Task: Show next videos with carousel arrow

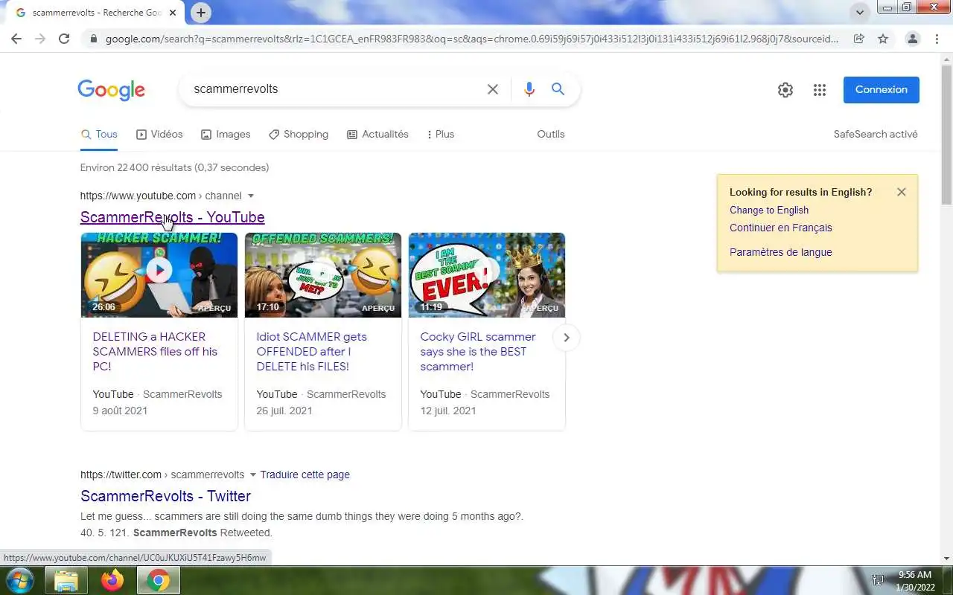Action: 566,338
